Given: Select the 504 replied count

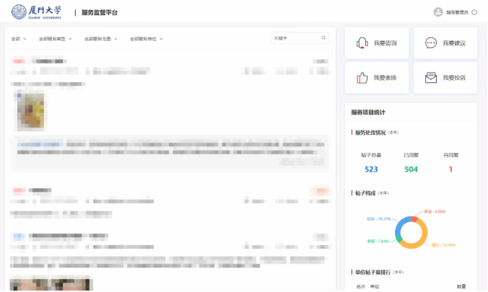Looking at the screenshot, I should click(411, 169).
